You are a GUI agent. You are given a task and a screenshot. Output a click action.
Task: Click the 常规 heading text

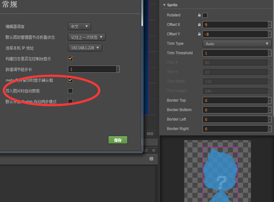pos(9,4)
